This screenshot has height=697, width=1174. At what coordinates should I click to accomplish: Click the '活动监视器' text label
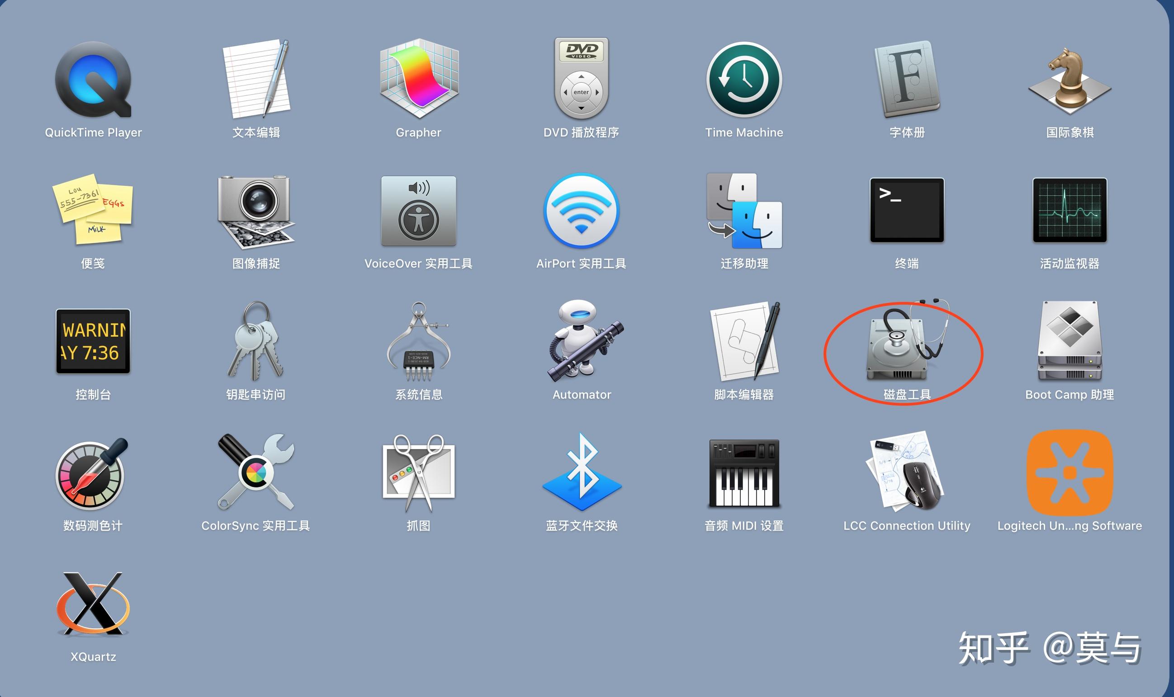[x=1070, y=264]
